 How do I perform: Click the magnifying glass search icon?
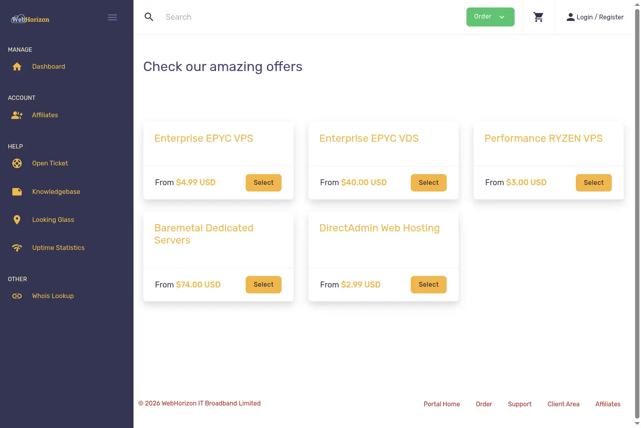pos(149,17)
